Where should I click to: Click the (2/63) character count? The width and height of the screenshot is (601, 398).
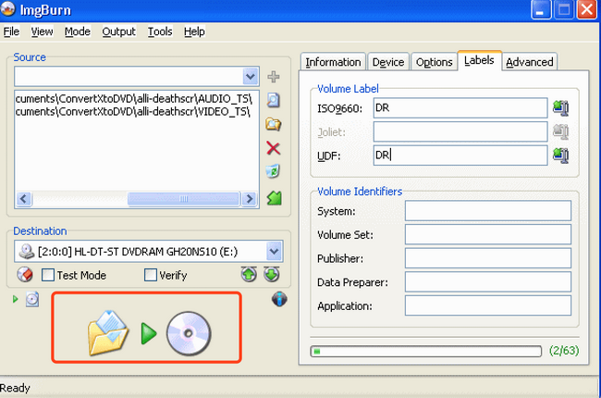click(x=564, y=351)
